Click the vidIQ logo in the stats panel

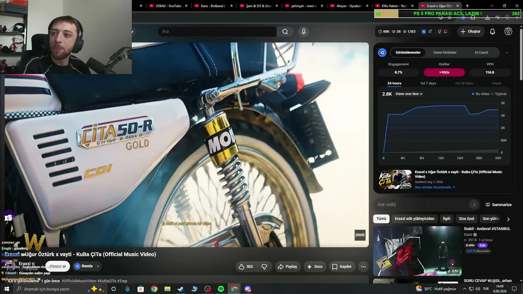(382, 52)
